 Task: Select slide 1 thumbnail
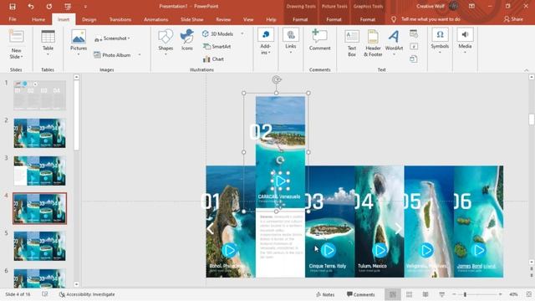(39, 95)
